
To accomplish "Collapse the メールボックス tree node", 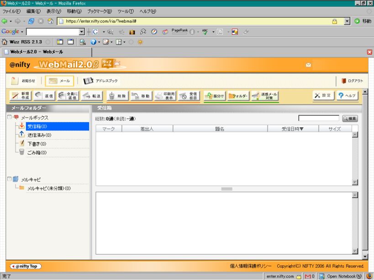I will tap(9, 117).
